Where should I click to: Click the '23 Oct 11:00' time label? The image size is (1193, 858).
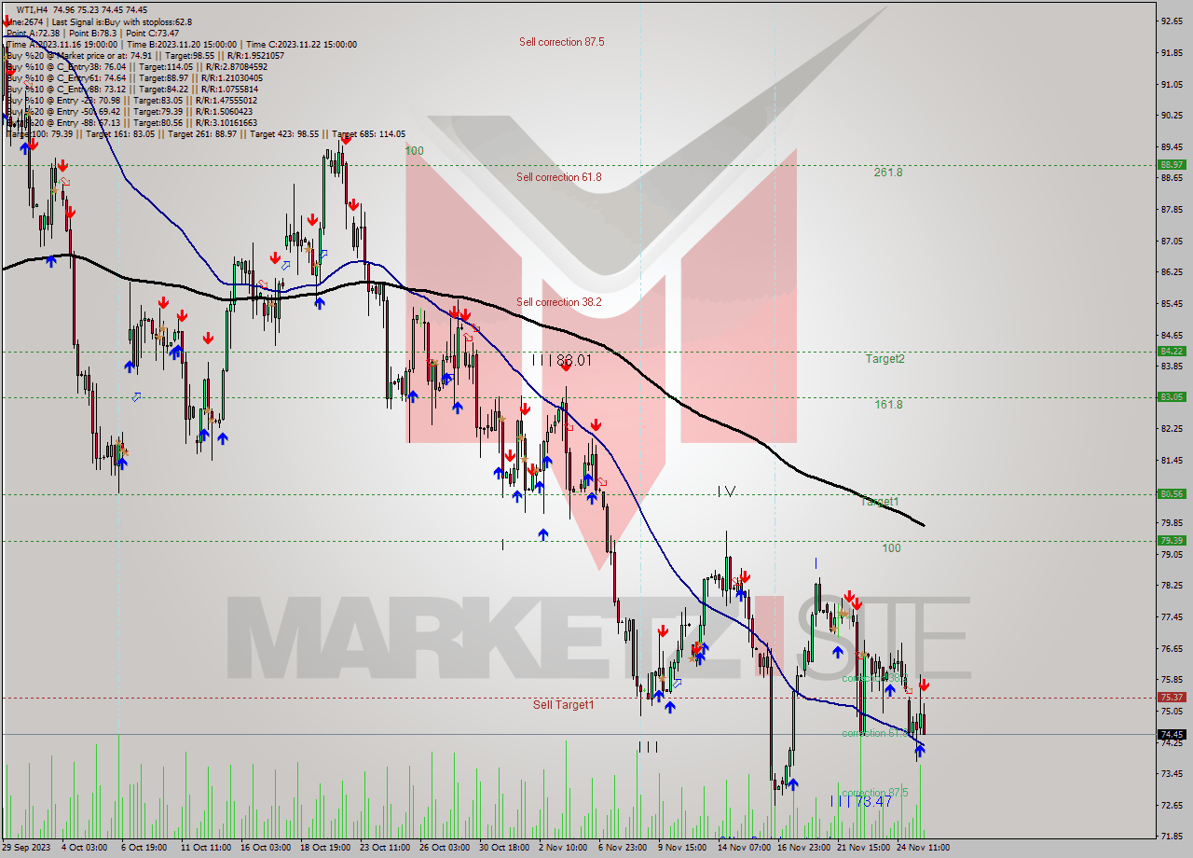pos(384,848)
